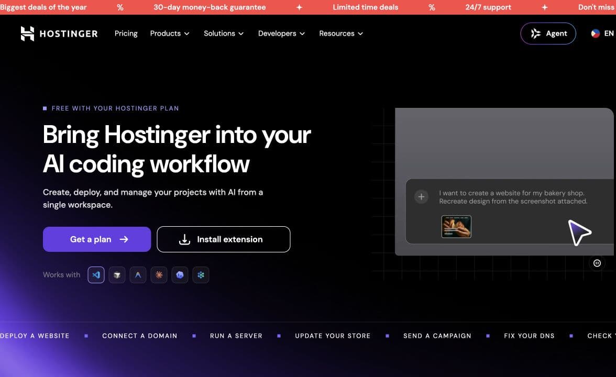The image size is (616, 377).
Task: Select the Cursor cube icon under Works with
Action: (x=117, y=275)
